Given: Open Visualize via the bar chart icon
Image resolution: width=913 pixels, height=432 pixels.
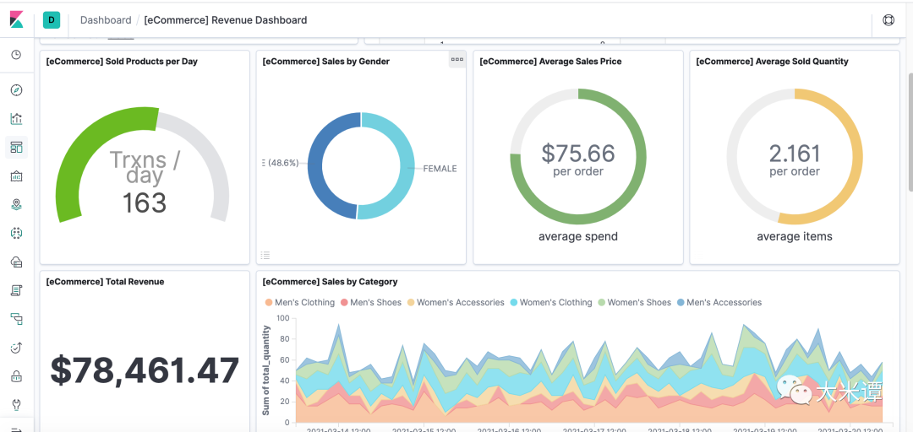Looking at the screenshot, I should point(16,119).
